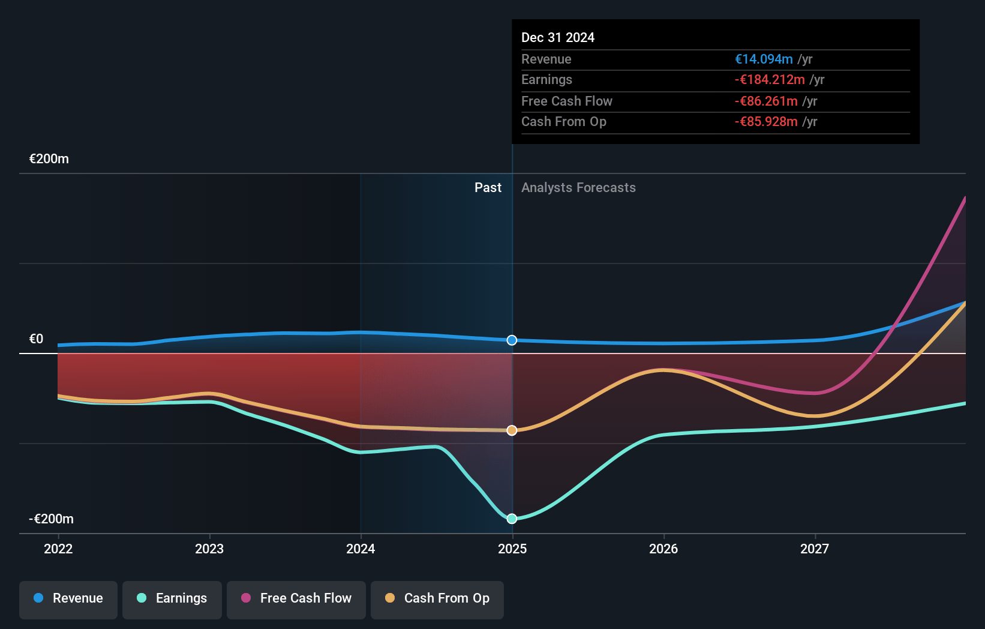Image resolution: width=985 pixels, height=629 pixels.
Task: Click the 2024 x-axis label
Action: [x=361, y=549]
